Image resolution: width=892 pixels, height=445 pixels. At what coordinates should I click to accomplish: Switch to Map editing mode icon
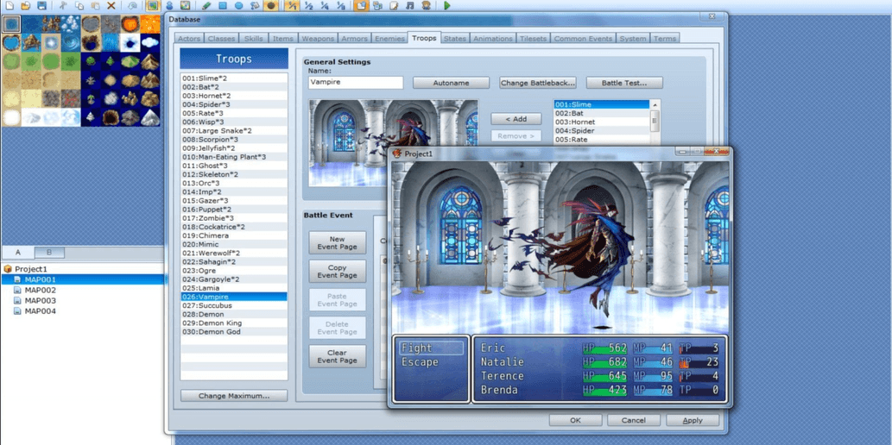tap(153, 6)
